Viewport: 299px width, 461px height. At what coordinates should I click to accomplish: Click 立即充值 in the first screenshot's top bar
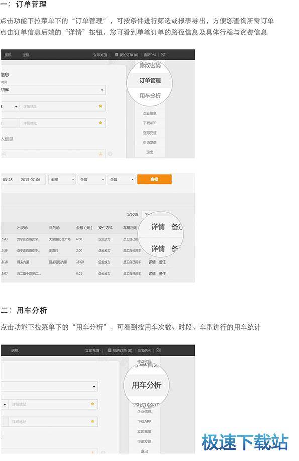(x=100, y=55)
